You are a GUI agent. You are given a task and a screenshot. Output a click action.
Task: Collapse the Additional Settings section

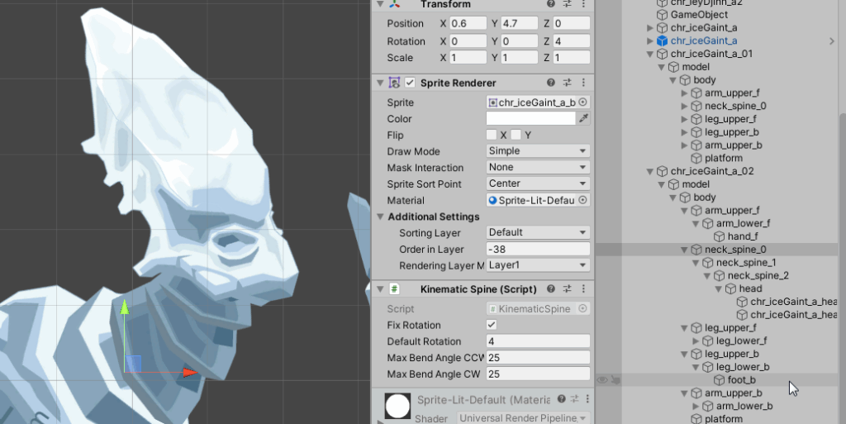[x=380, y=217]
